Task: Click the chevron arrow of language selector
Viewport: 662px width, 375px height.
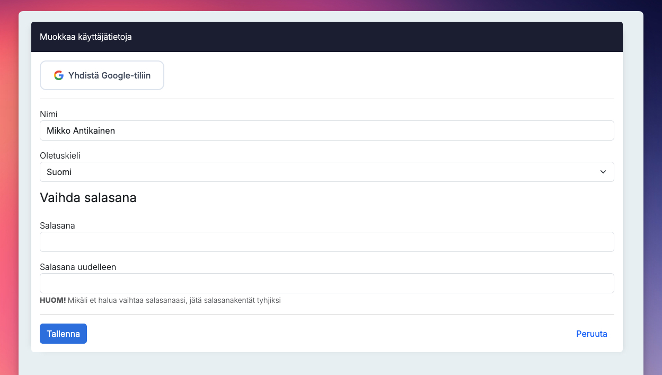Action: point(603,172)
